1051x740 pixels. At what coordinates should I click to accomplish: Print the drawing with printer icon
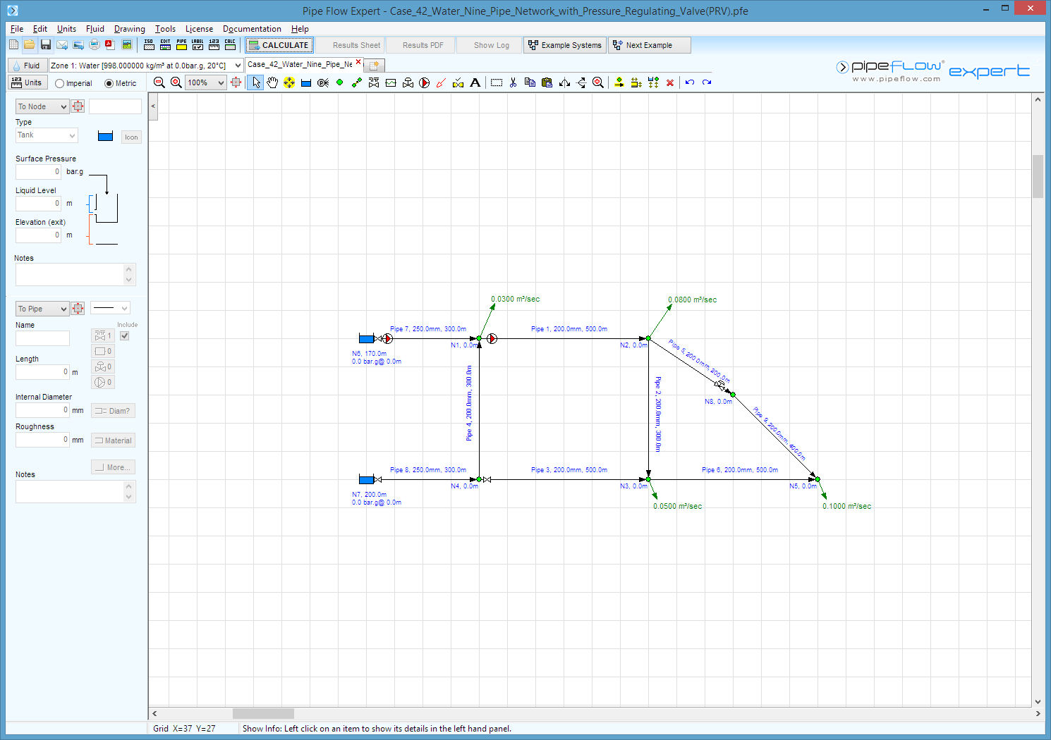tap(95, 45)
